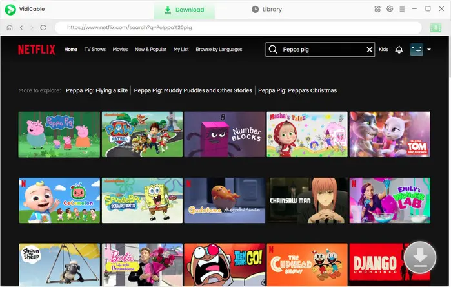451x287 pixels.
Task: Select the Teen Titans Go! thumbnail
Action: click(225, 265)
